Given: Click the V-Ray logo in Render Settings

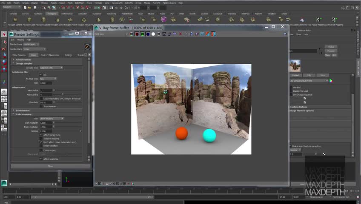Looking at the screenshot, I should pyautogui.click(x=88, y=47).
